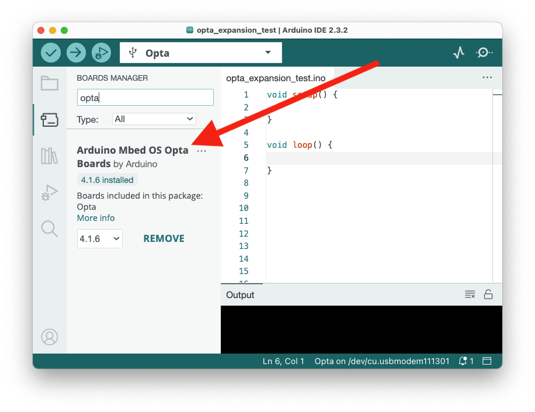Click line number 15 in the editor
The width and height of the screenshot is (535, 412).
pos(244,271)
